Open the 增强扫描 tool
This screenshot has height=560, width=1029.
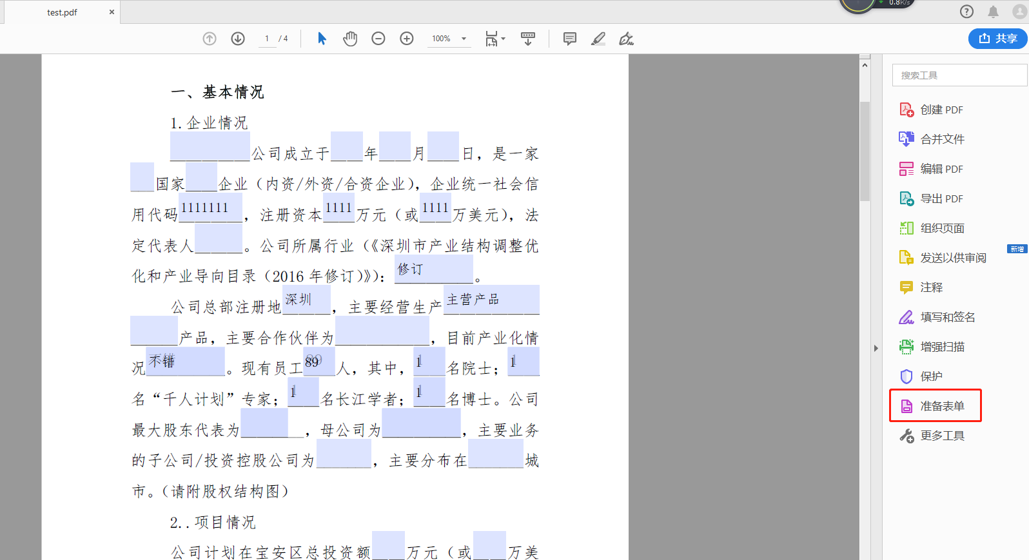coord(932,347)
